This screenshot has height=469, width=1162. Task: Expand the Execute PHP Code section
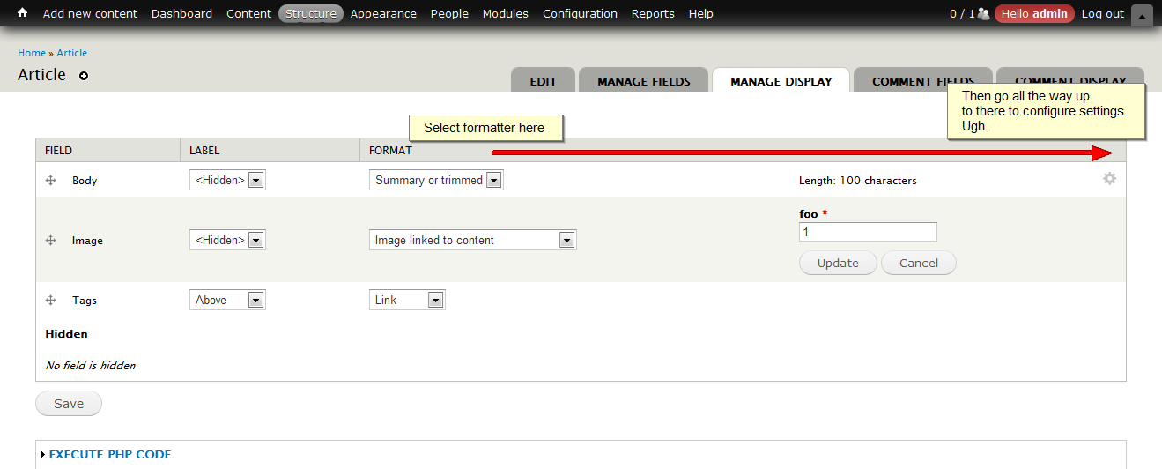pyautogui.click(x=110, y=455)
